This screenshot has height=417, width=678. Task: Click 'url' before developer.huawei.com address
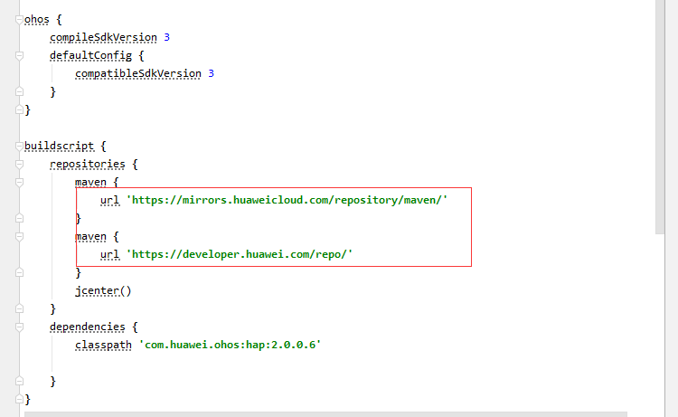click(x=109, y=254)
